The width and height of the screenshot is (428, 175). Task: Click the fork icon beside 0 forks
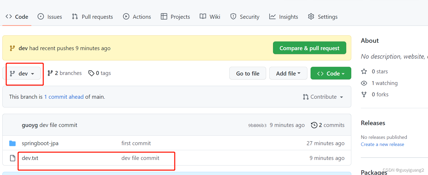pos(364,94)
